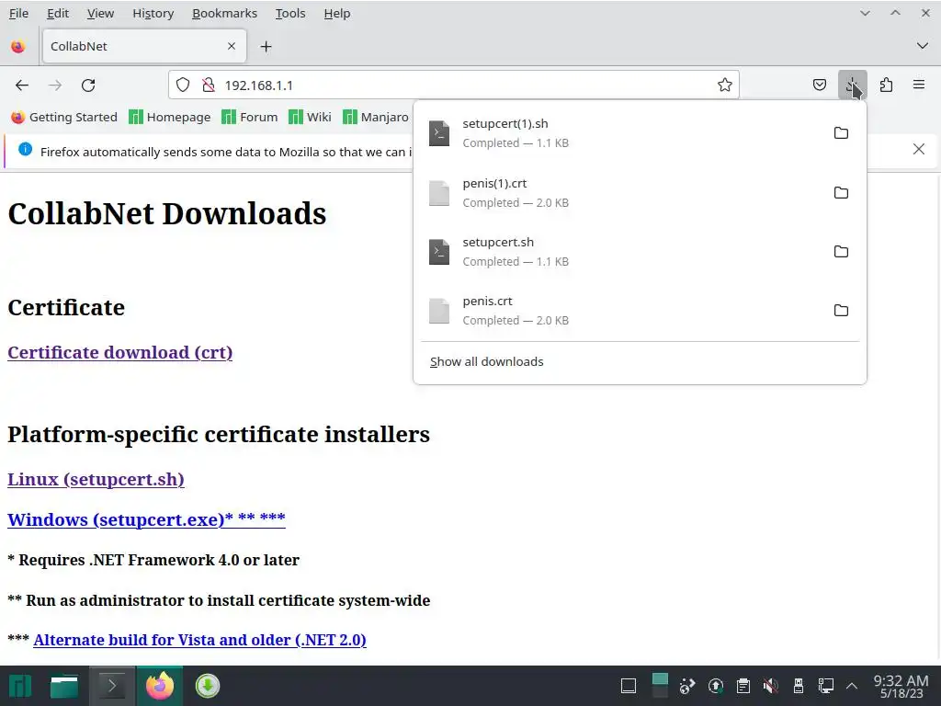
Task: Open the Forum bookmark
Action: pyautogui.click(x=250, y=117)
